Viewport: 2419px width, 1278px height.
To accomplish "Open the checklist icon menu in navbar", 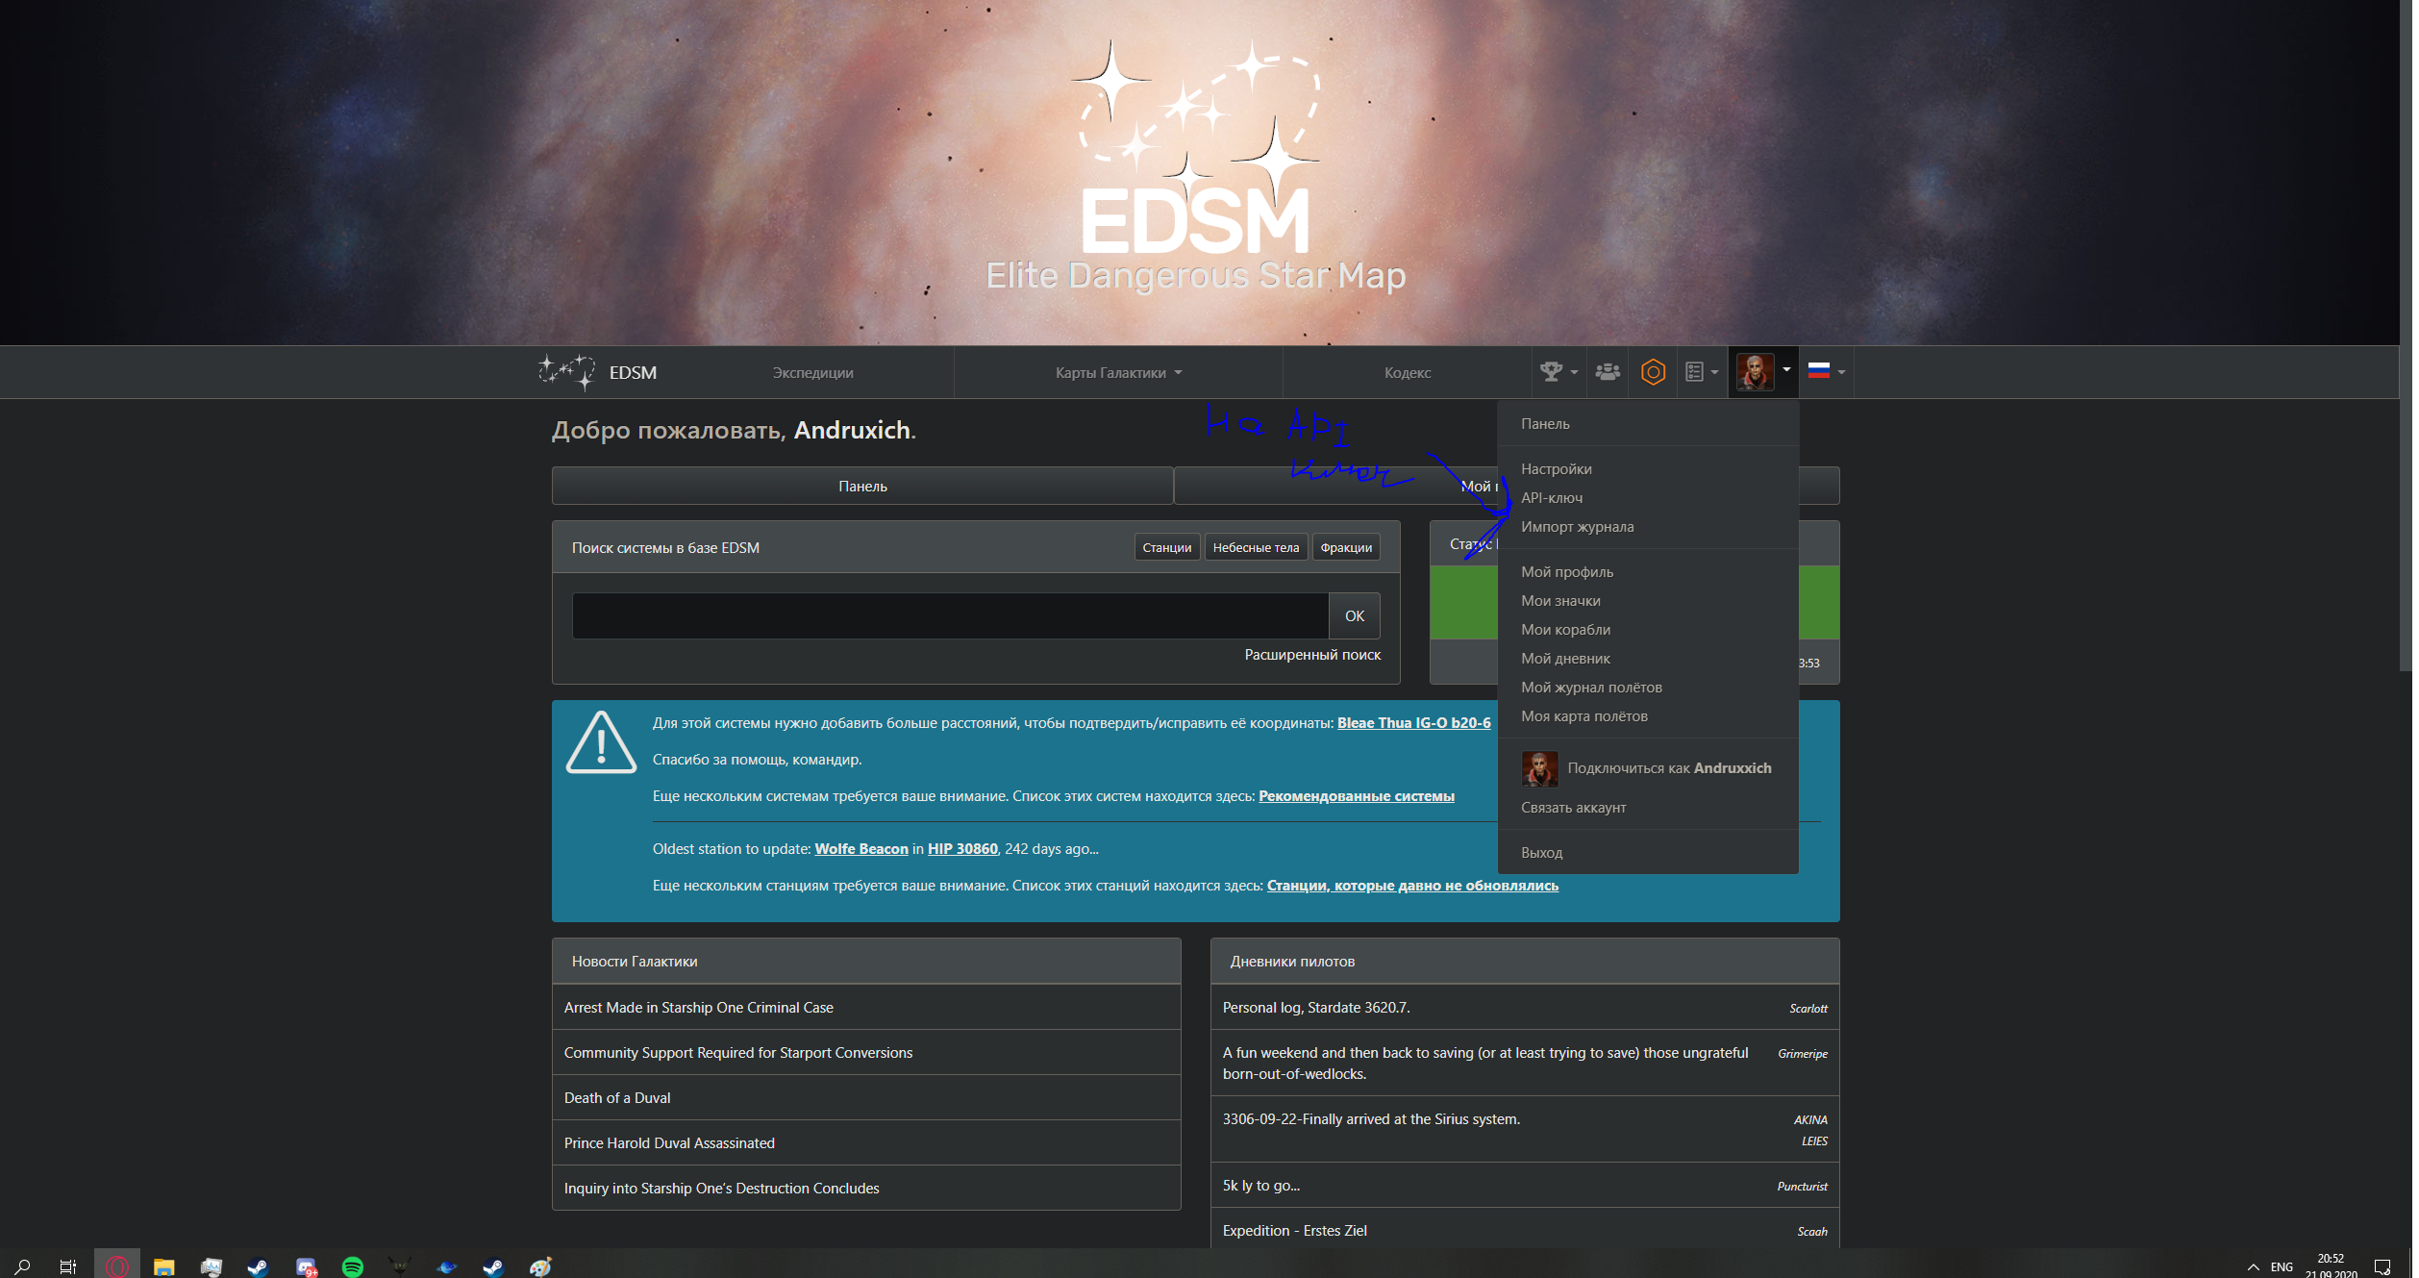I will [1694, 371].
